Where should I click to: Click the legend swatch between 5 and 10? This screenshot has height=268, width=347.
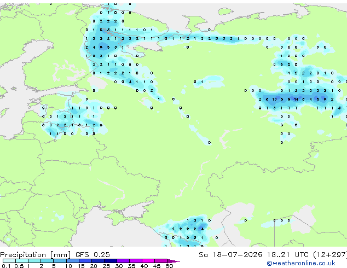pos(60,261)
